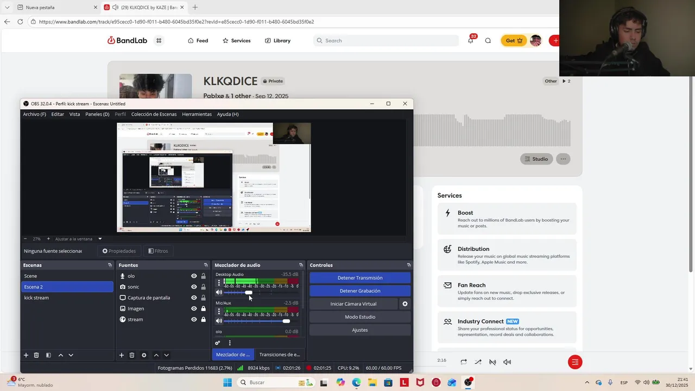Open Vista menu in OBS
This screenshot has width=695, height=391.
74,114
